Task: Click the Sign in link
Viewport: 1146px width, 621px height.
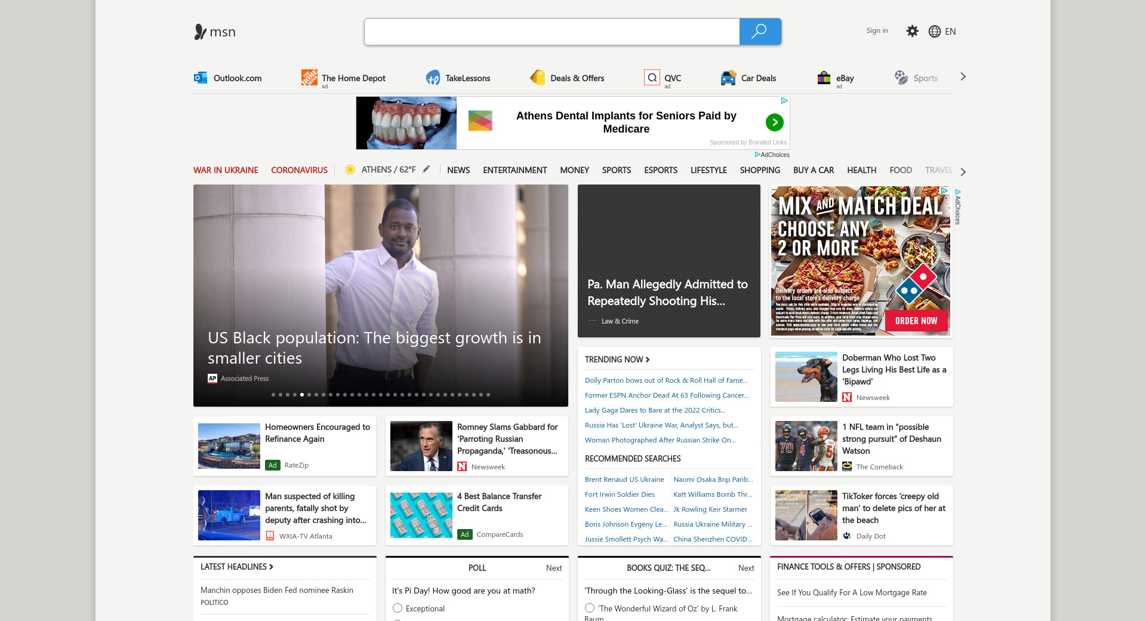Action: pos(877,30)
